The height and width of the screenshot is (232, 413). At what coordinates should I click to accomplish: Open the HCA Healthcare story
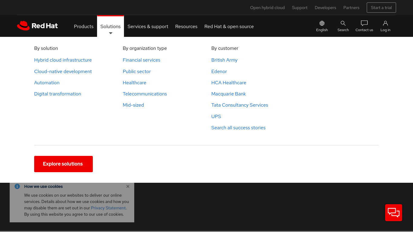coord(229,83)
